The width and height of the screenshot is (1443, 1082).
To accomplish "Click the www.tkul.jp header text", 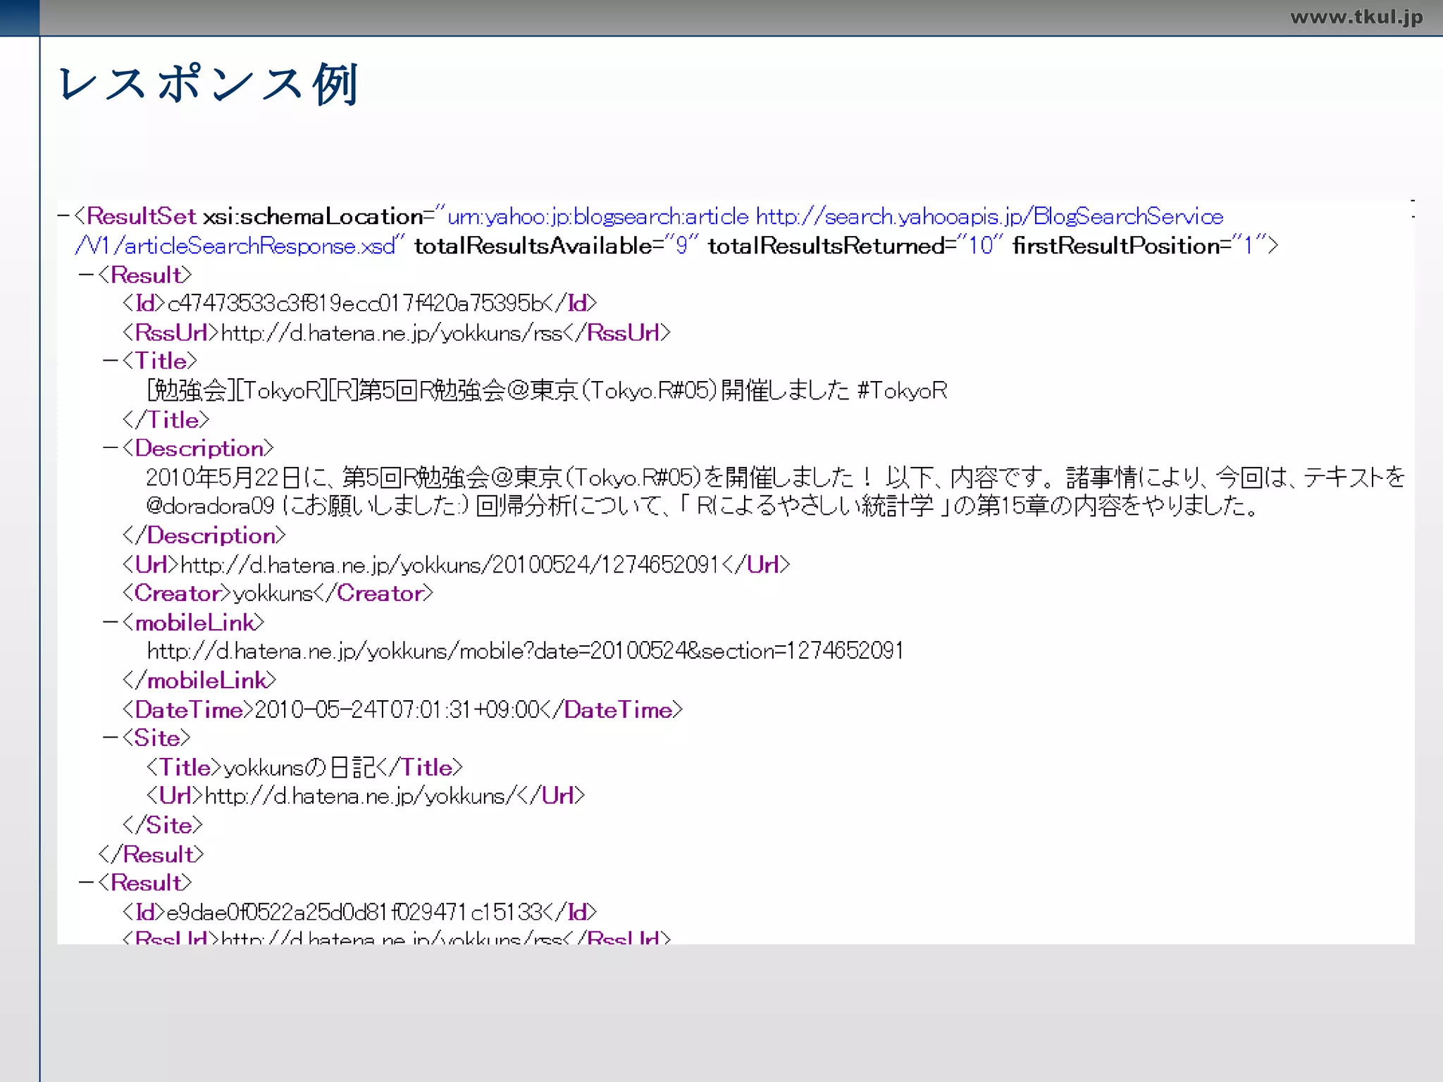I will (x=1356, y=17).
